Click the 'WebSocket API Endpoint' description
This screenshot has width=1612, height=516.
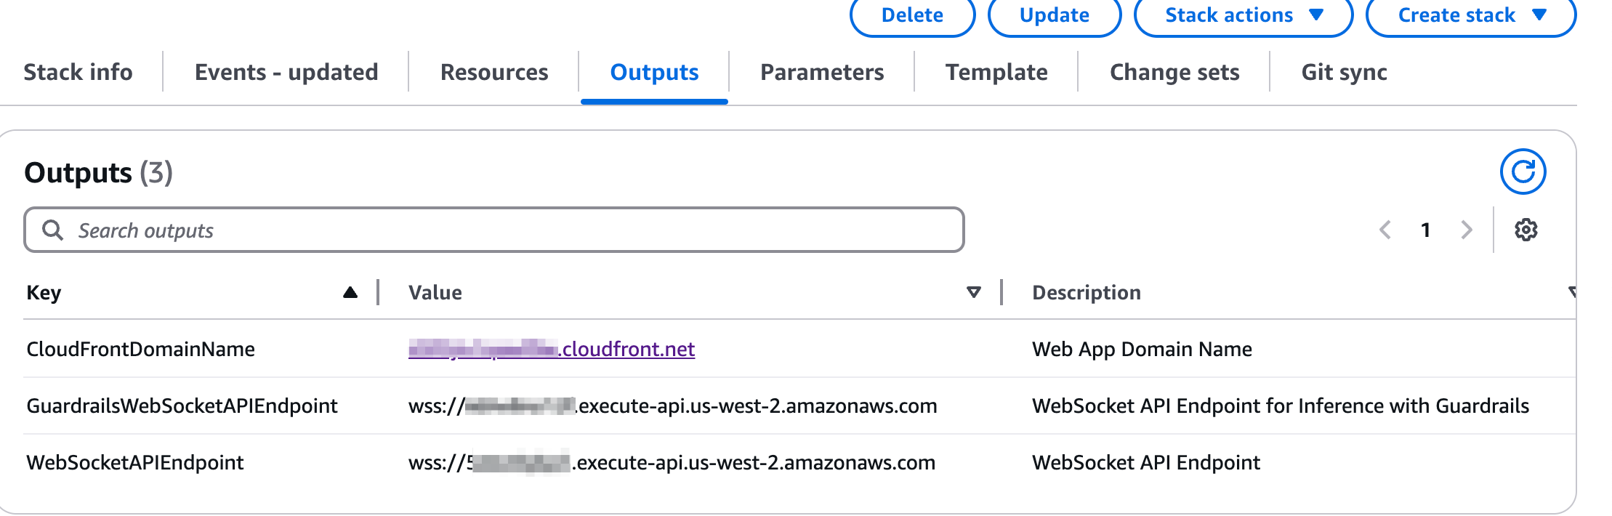(x=1146, y=462)
